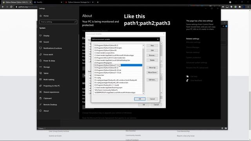Open Sound settings in the sidebar
The height and width of the screenshot is (141, 251).
point(46,42)
